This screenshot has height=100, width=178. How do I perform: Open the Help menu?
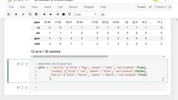pos(103,7)
